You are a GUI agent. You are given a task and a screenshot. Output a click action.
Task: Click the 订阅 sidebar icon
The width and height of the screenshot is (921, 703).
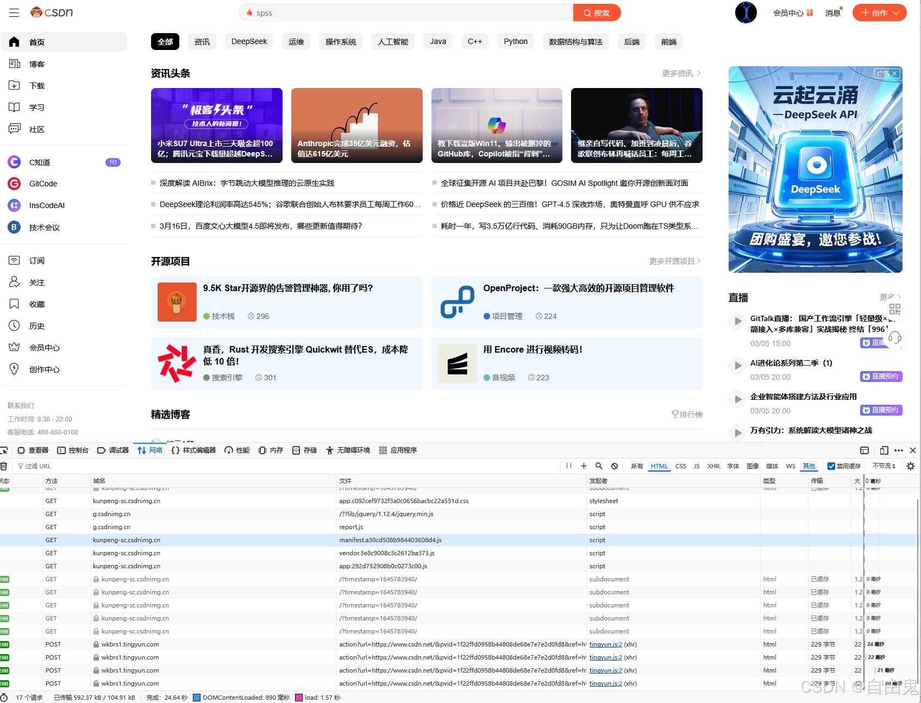pyautogui.click(x=15, y=261)
